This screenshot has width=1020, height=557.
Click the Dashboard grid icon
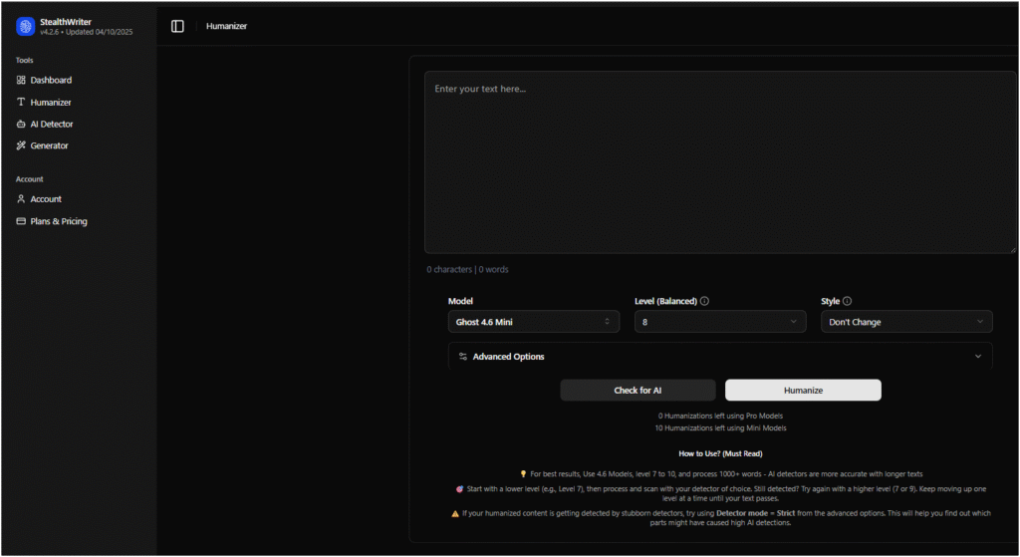coord(21,80)
